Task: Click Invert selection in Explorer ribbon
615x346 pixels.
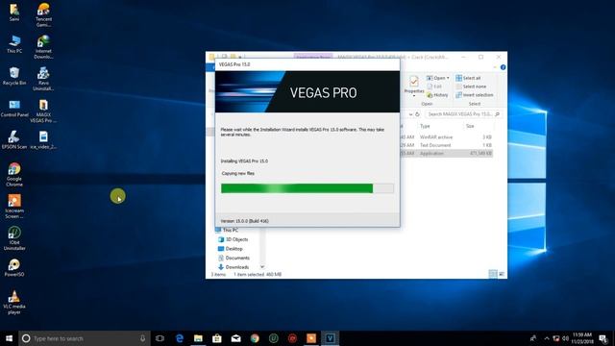Action: 474,95
